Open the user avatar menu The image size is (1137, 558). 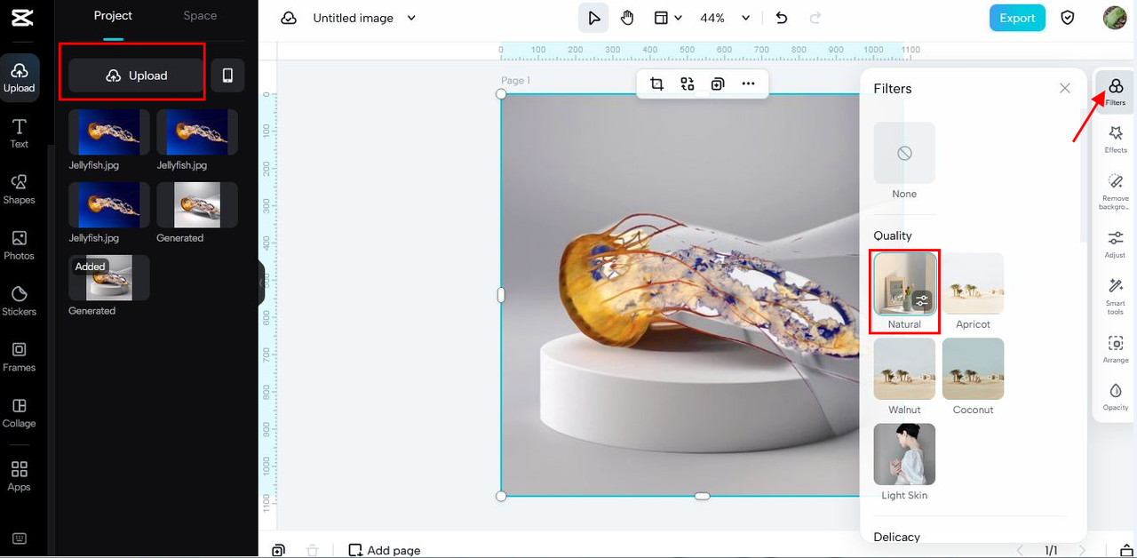(1115, 18)
